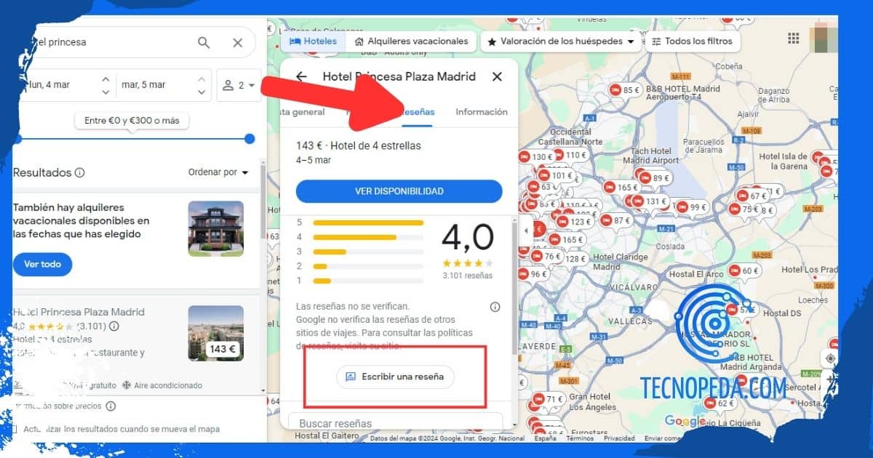
Task: Click the right price slider handle
Action: tap(250, 139)
